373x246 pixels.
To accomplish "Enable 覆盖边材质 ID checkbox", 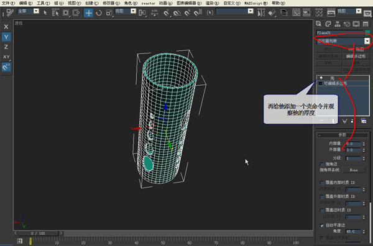I will point(322,211).
